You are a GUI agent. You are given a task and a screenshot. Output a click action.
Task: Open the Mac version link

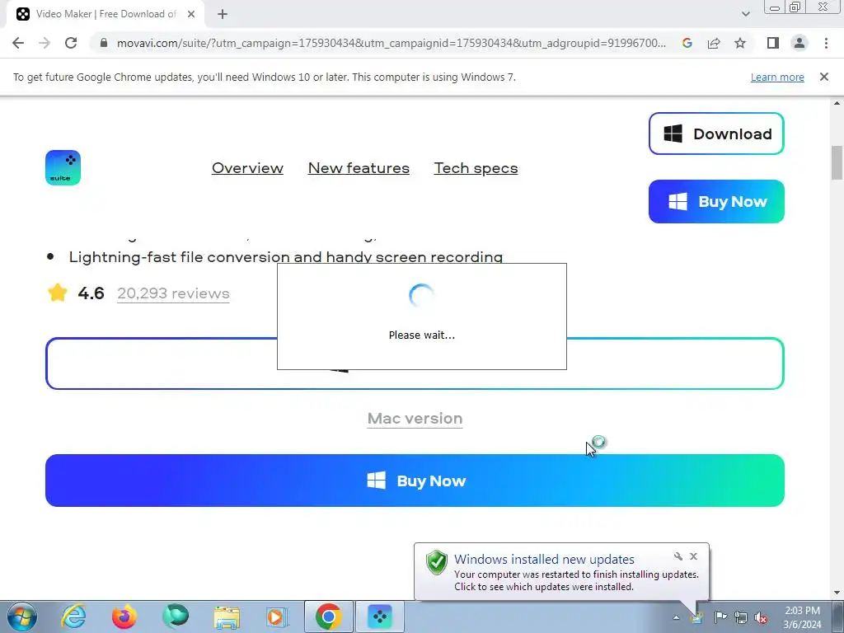click(415, 418)
